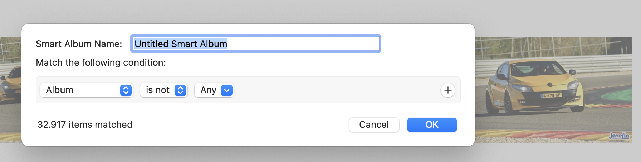Image resolution: width=641 pixels, height=162 pixels.
Task: Click the blue arrows on the Album popup
Action: tap(126, 90)
